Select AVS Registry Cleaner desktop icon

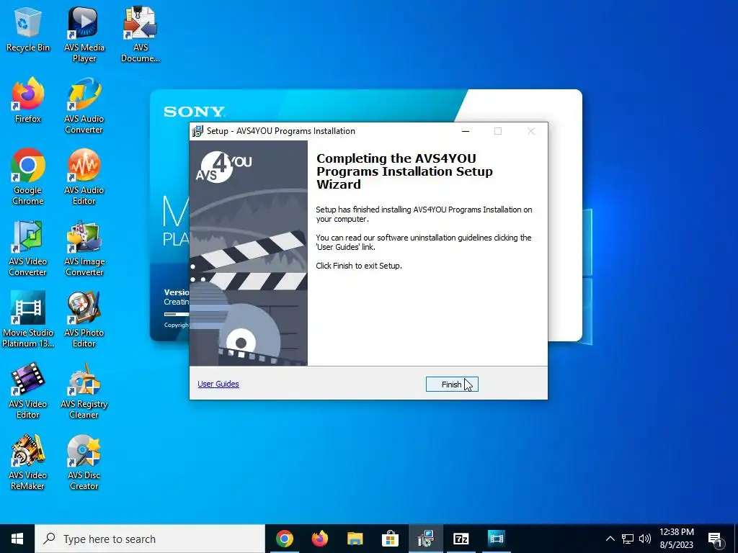pos(84,391)
